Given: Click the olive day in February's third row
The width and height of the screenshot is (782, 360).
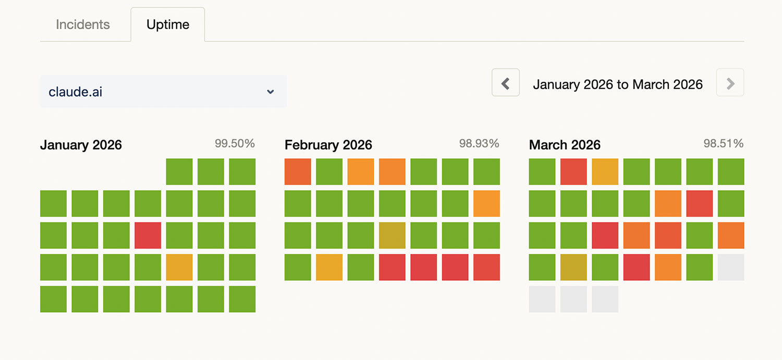Looking at the screenshot, I should pyautogui.click(x=392, y=235).
